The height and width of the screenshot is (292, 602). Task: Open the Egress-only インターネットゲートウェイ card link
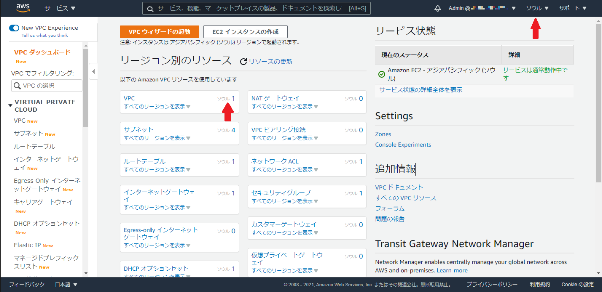[161, 233]
